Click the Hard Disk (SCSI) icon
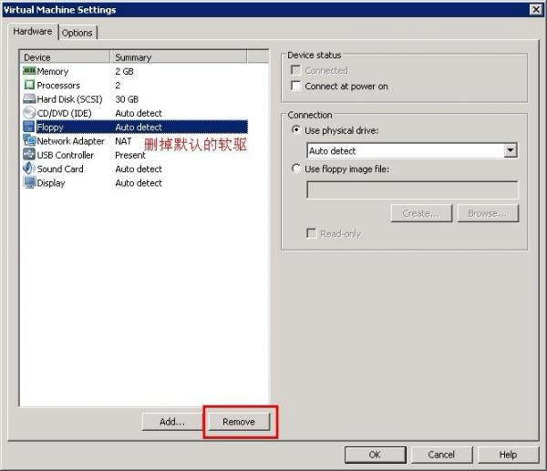The width and height of the screenshot is (547, 471). click(29, 99)
